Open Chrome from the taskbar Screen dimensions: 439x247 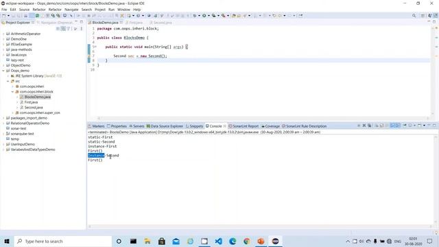pyautogui.click(x=247, y=241)
